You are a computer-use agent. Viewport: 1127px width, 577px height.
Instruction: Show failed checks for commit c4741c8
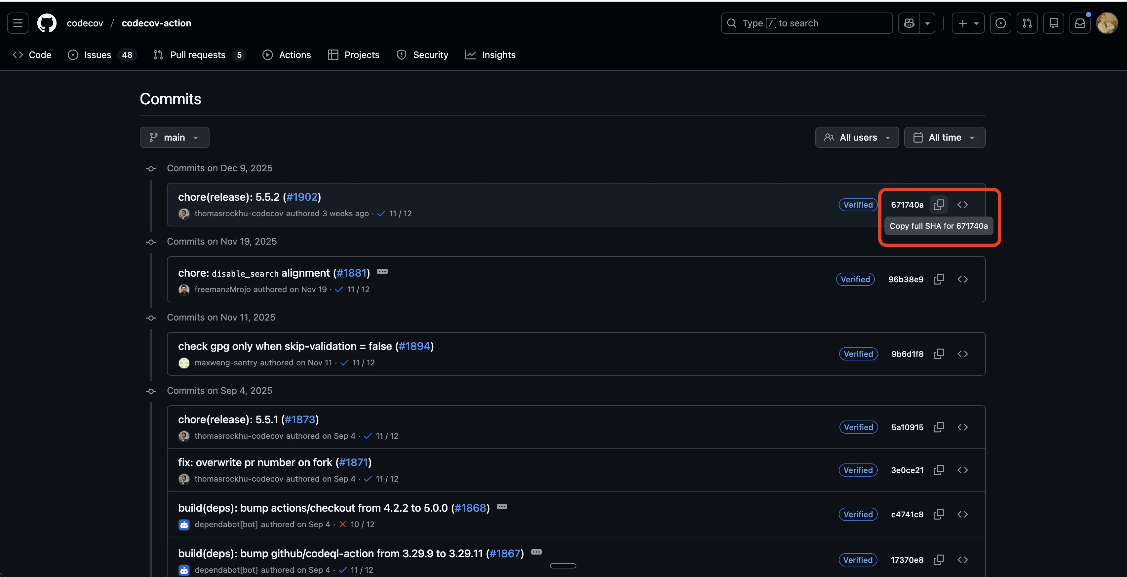point(343,524)
